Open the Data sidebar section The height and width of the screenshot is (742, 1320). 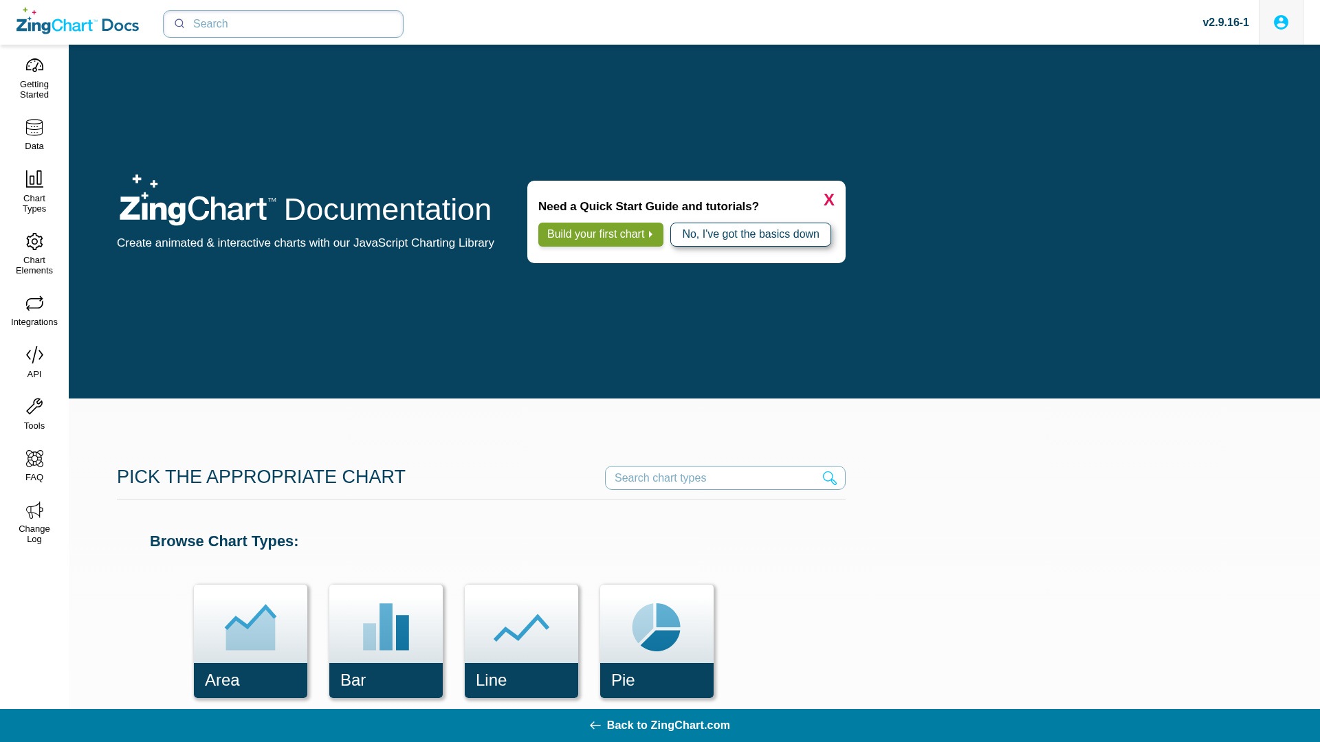coord(34,135)
